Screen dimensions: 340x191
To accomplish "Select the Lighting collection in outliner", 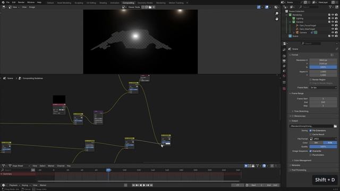I will [x=300, y=19].
